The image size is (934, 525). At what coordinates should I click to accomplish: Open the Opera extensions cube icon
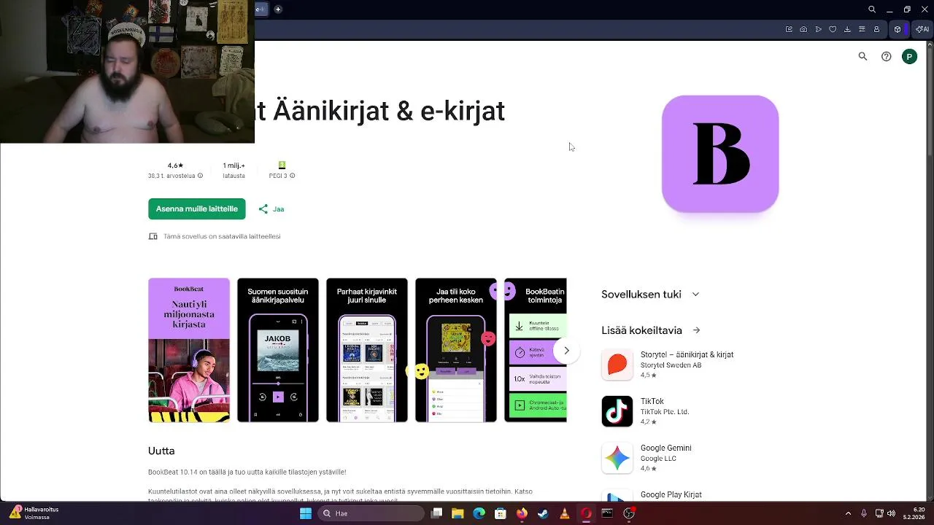(x=898, y=29)
